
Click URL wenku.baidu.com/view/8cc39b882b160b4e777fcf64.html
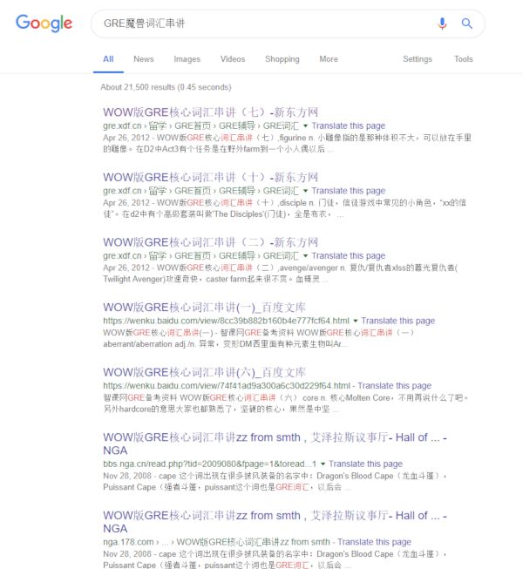[x=226, y=321]
